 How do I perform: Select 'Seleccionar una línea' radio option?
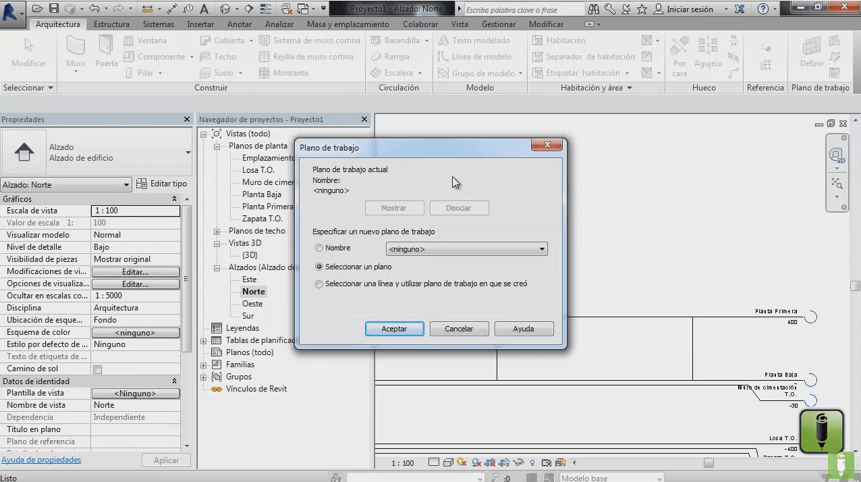click(x=319, y=284)
